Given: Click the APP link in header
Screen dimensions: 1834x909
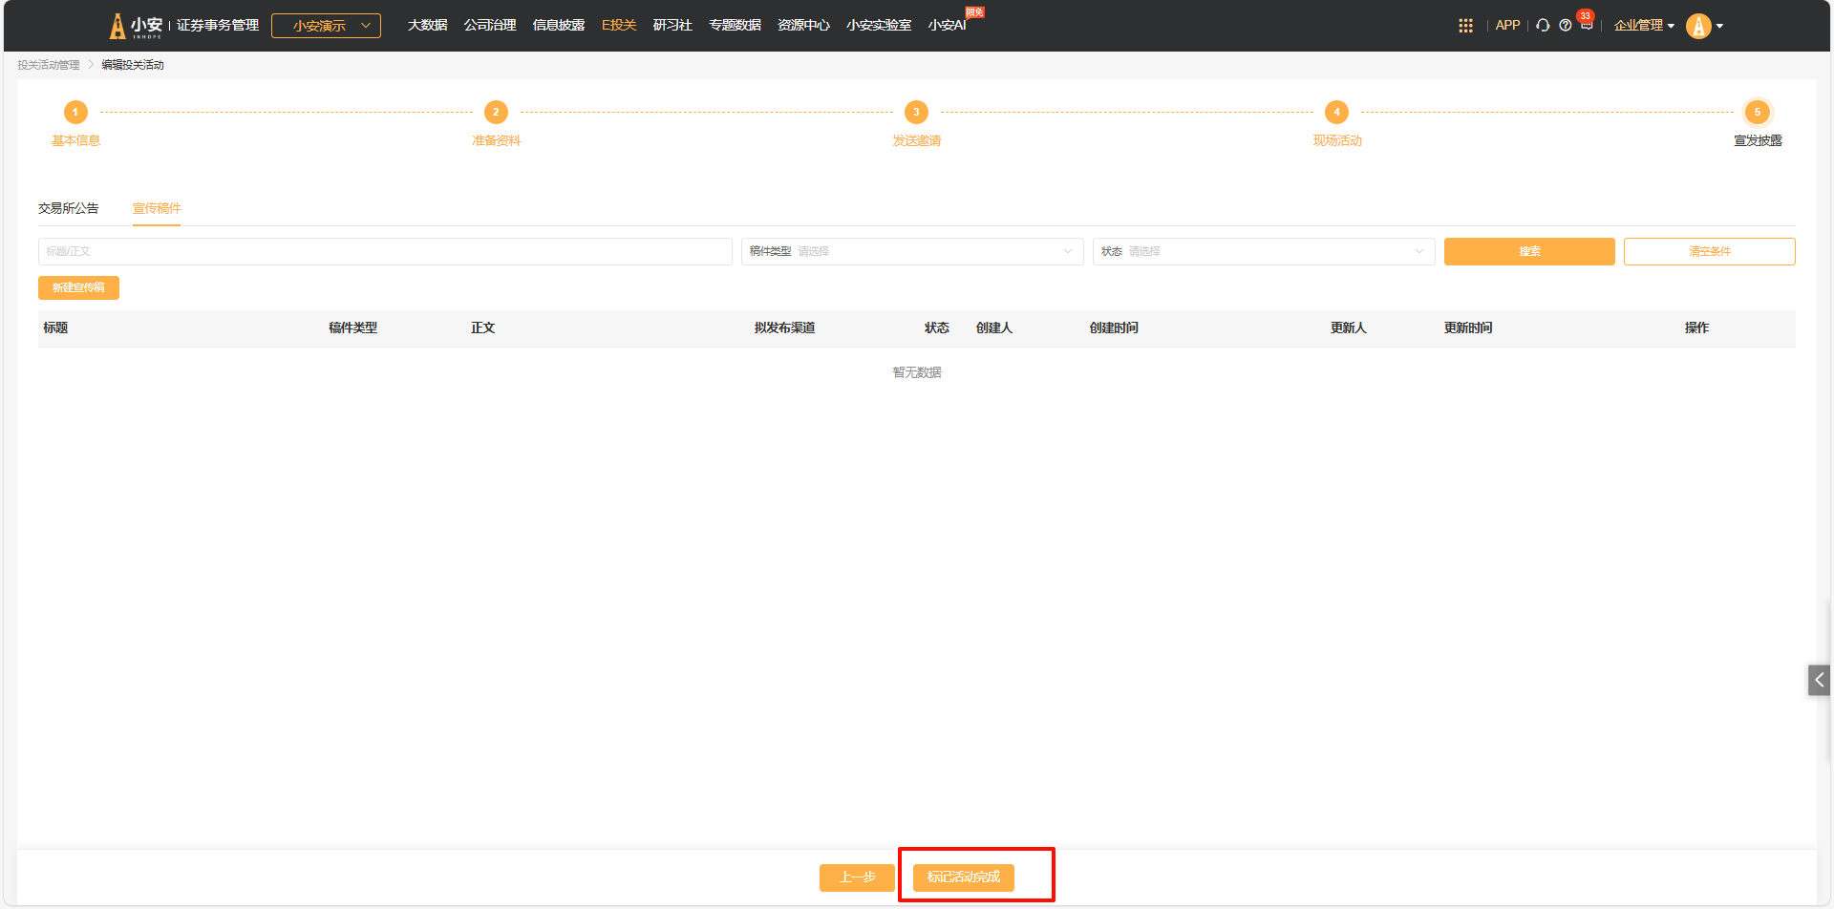Looking at the screenshot, I should pos(1507,26).
